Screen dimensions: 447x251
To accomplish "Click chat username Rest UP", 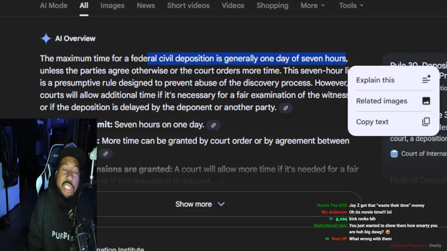I will (339, 239).
